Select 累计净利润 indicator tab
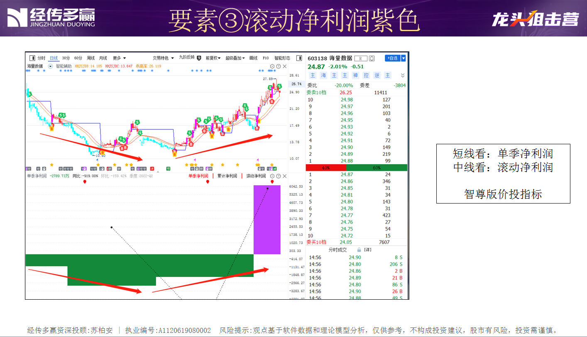This screenshot has width=587, height=337. click(x=227, y=176)
